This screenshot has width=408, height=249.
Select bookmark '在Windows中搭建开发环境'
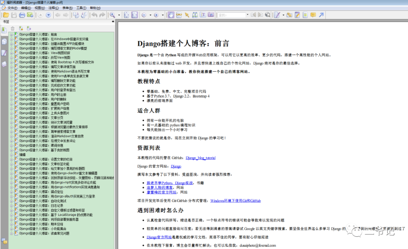tap(54, 39)
